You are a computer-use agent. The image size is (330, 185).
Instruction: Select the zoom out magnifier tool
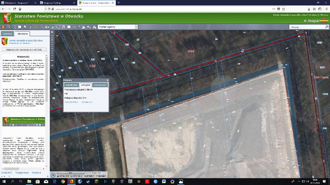pyautogui.click(x=14, y=27)
